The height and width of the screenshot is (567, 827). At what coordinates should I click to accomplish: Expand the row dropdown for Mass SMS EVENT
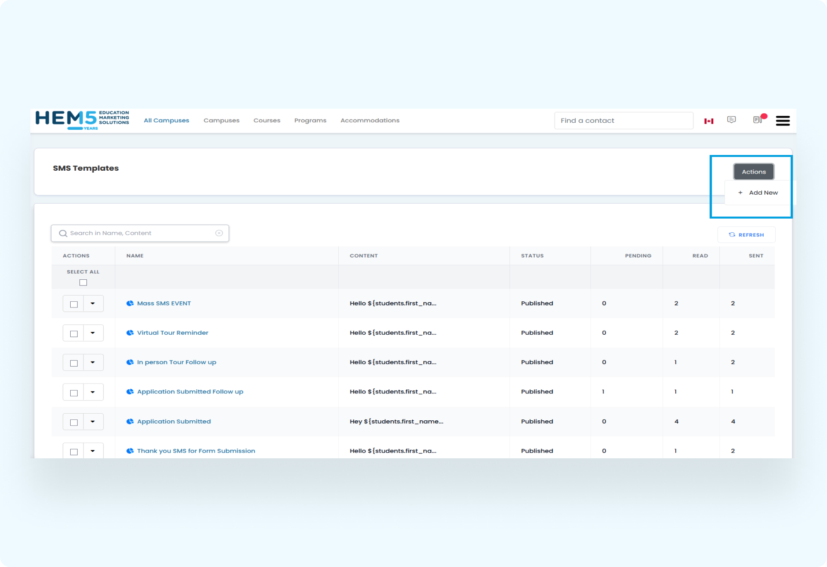[93, 304]
